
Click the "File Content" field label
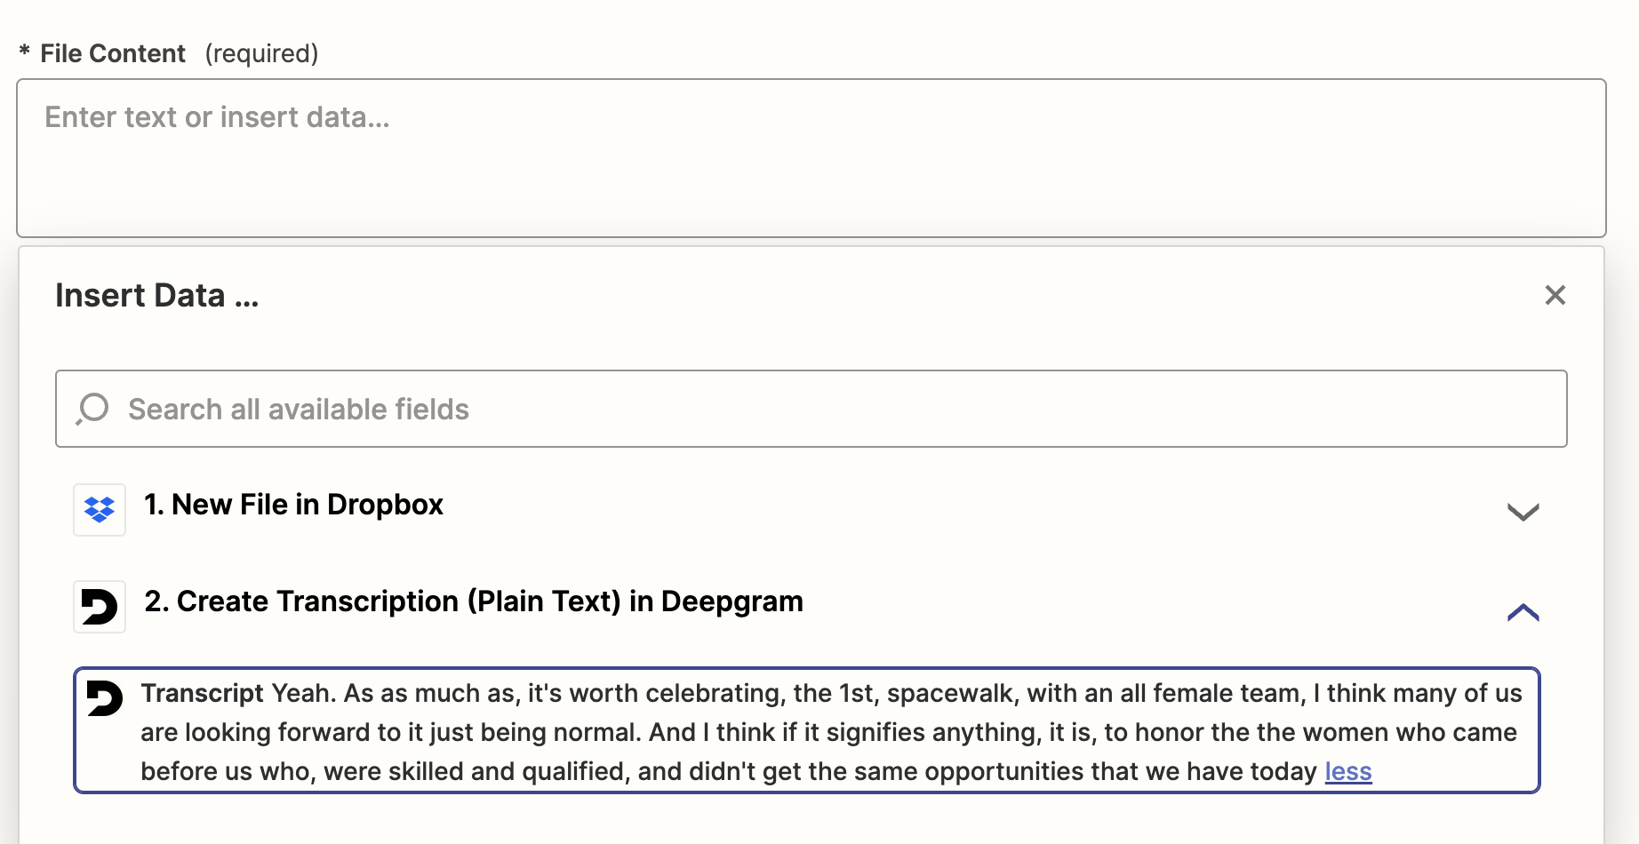[113, 53]
